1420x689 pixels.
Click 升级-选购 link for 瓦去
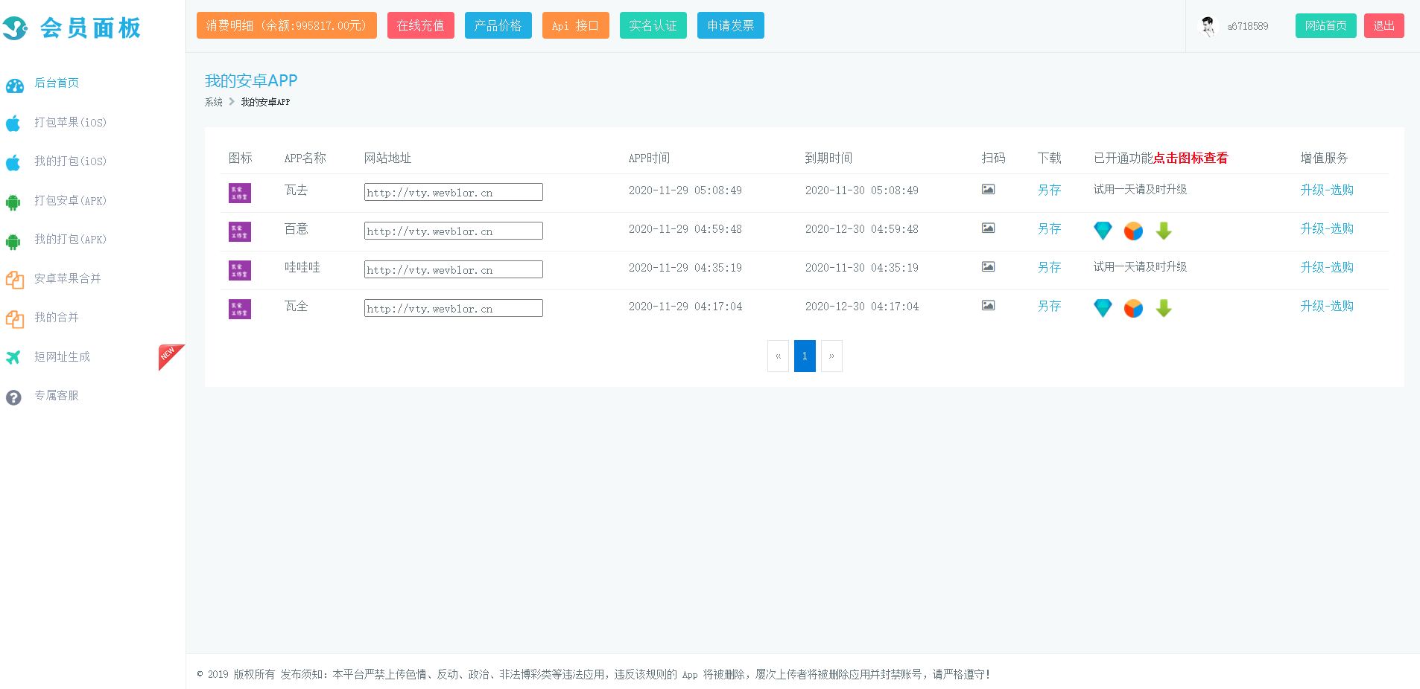[1327, 190]
